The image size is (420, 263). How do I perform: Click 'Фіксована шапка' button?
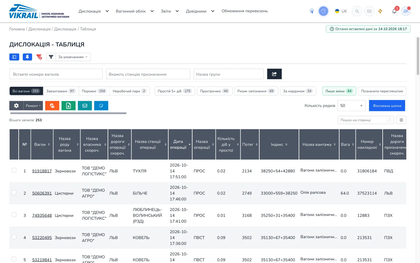point(387,105)
